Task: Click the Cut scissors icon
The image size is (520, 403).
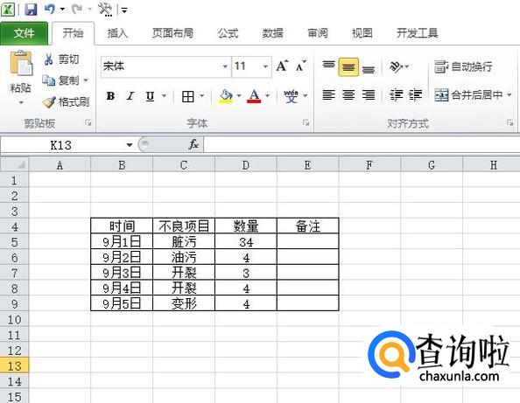Action: pyautogui.click(x=48, y=59)
